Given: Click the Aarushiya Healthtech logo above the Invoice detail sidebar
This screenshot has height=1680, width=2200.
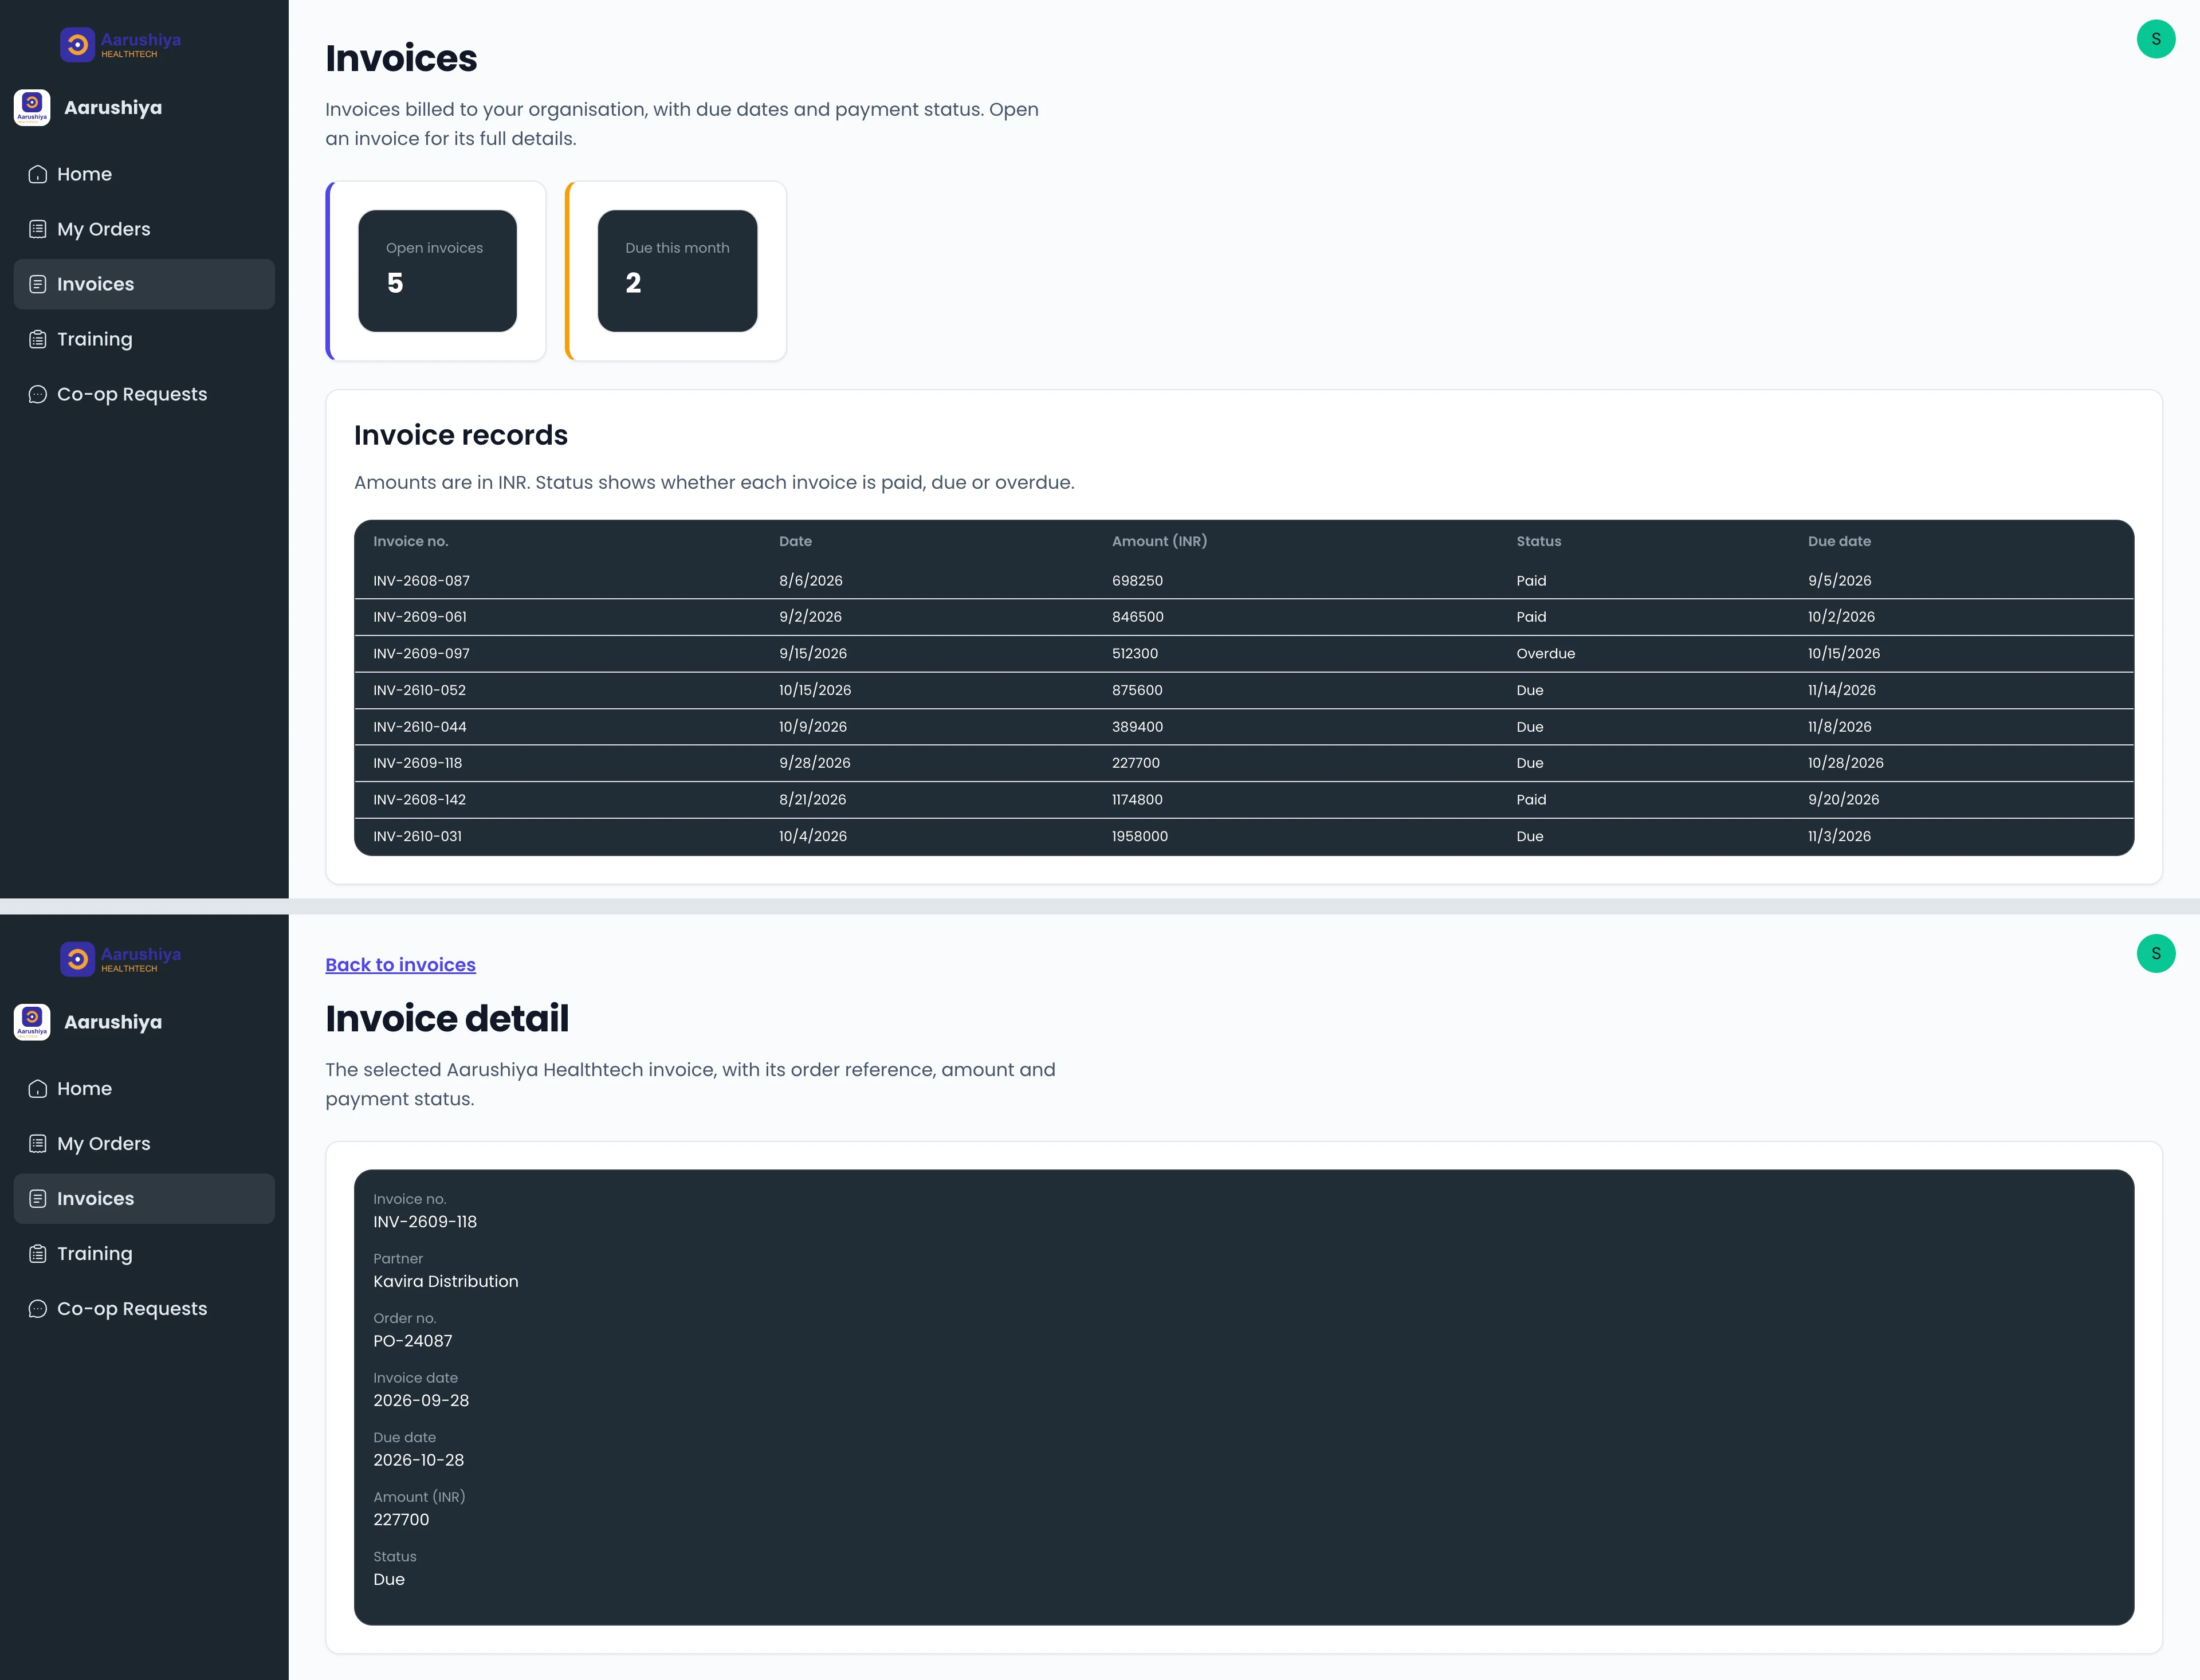Looking at the screenshot, I should [x=121, y=958].
